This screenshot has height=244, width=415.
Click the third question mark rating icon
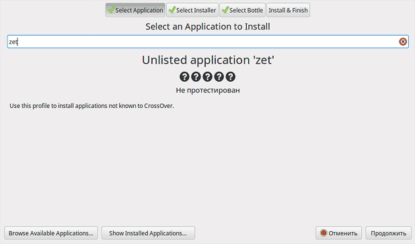point(207,77)
